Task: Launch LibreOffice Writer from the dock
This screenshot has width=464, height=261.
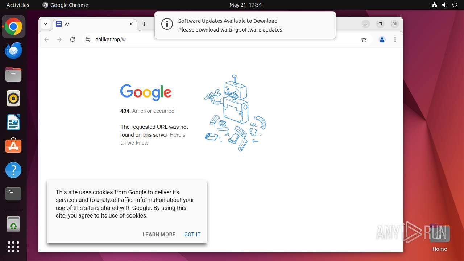Action: pos(13,122)
